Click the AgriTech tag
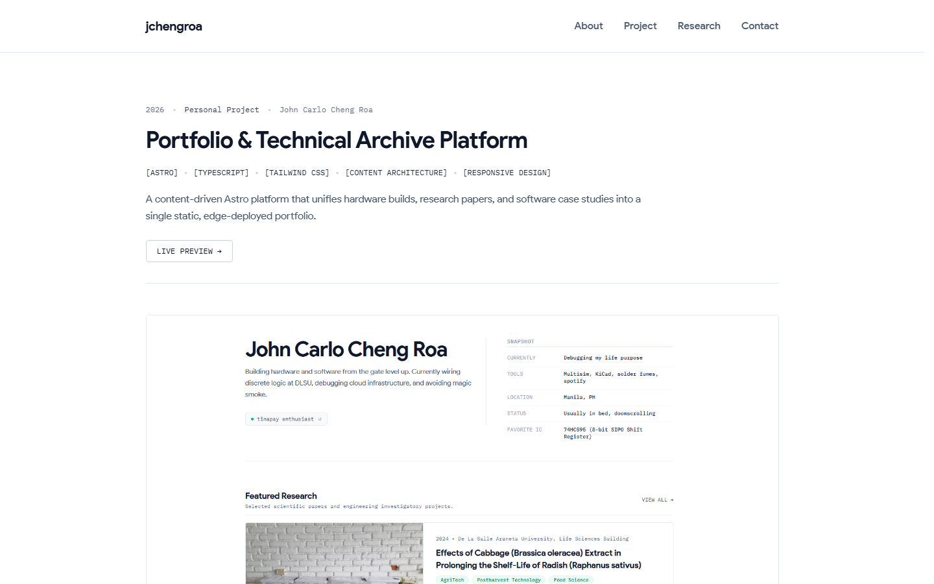The image size is (934, 584). pos(452,579)
